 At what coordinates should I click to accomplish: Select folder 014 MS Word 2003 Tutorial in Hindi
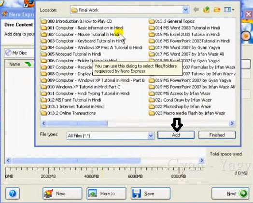[x=184, y=28]
